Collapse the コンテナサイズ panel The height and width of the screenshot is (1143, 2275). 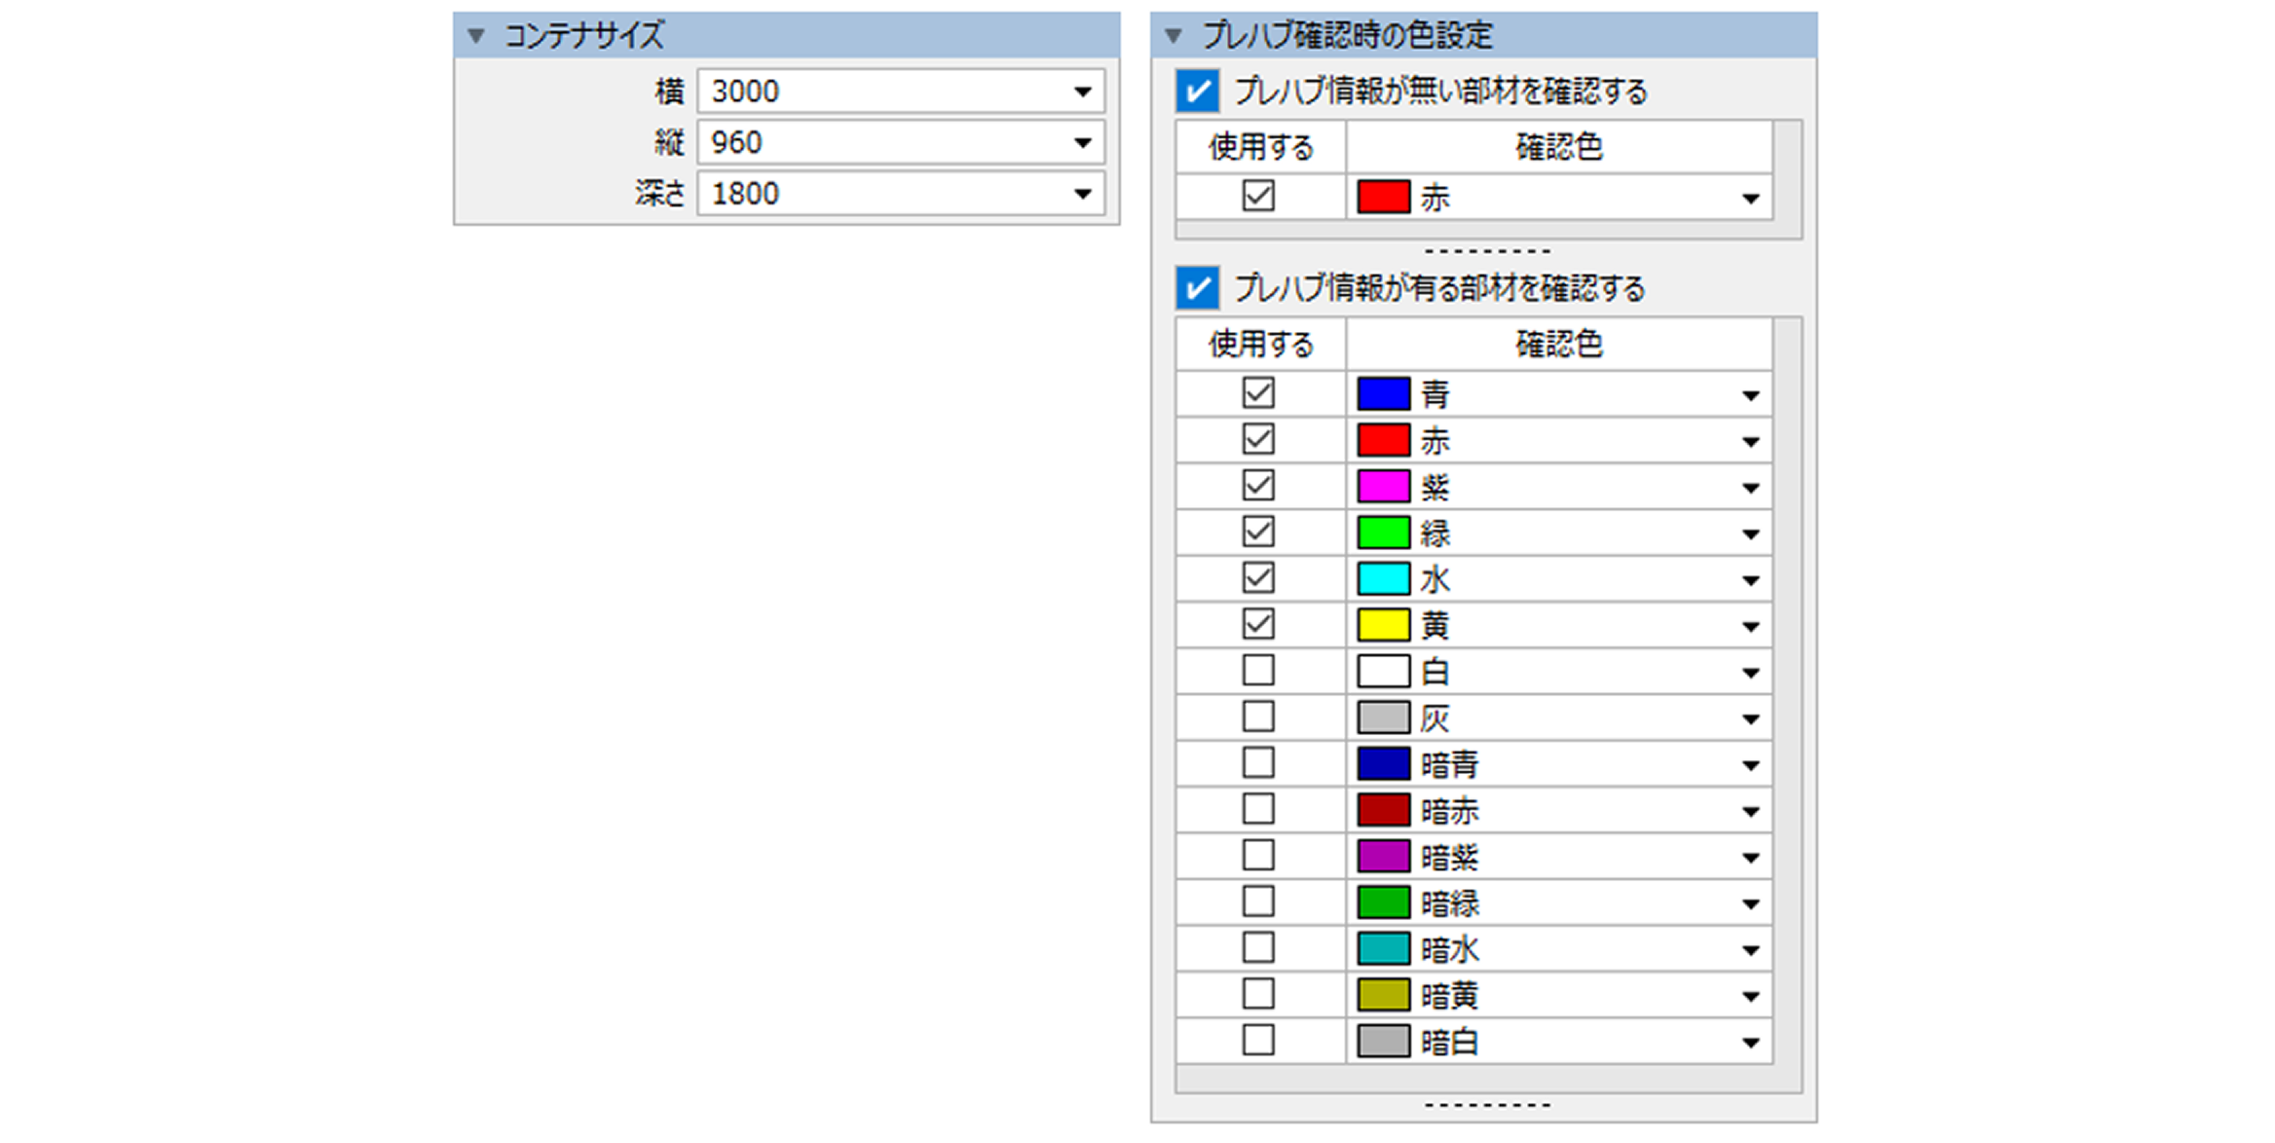(476, 36)
